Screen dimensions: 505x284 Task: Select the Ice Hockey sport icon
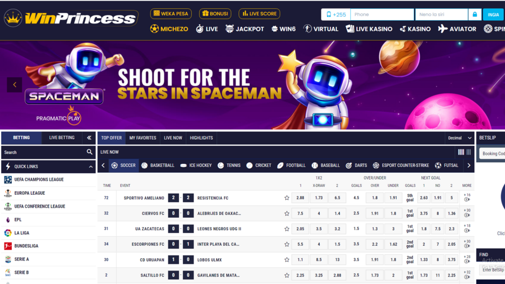[x=196, y=166]
